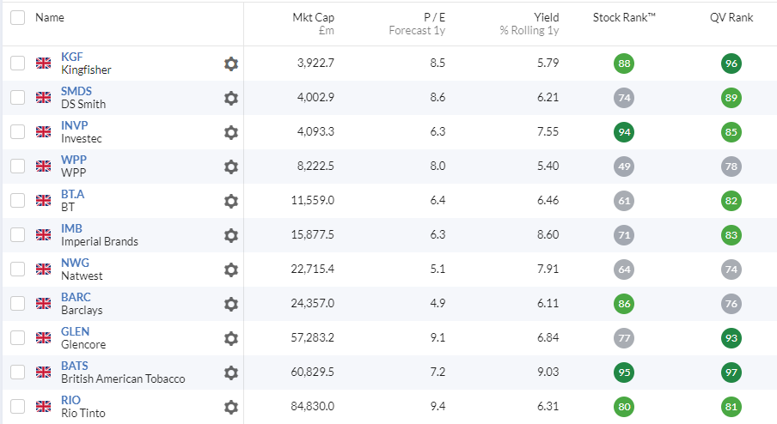Click the UK flag beside Kingfisher

[x=44, y=63]
